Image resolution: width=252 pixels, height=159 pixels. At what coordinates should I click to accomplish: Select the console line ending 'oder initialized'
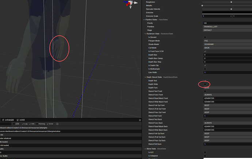(x=71, y=139)
